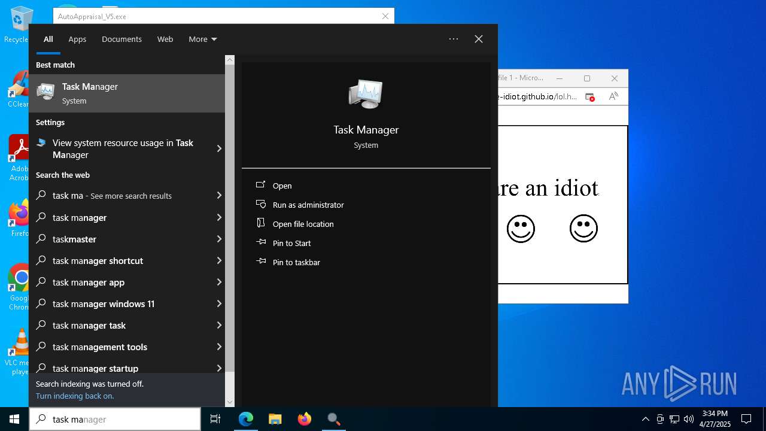The image size is (766, 431).
Task: Choose Pin to Start
Action: [292, 243]
